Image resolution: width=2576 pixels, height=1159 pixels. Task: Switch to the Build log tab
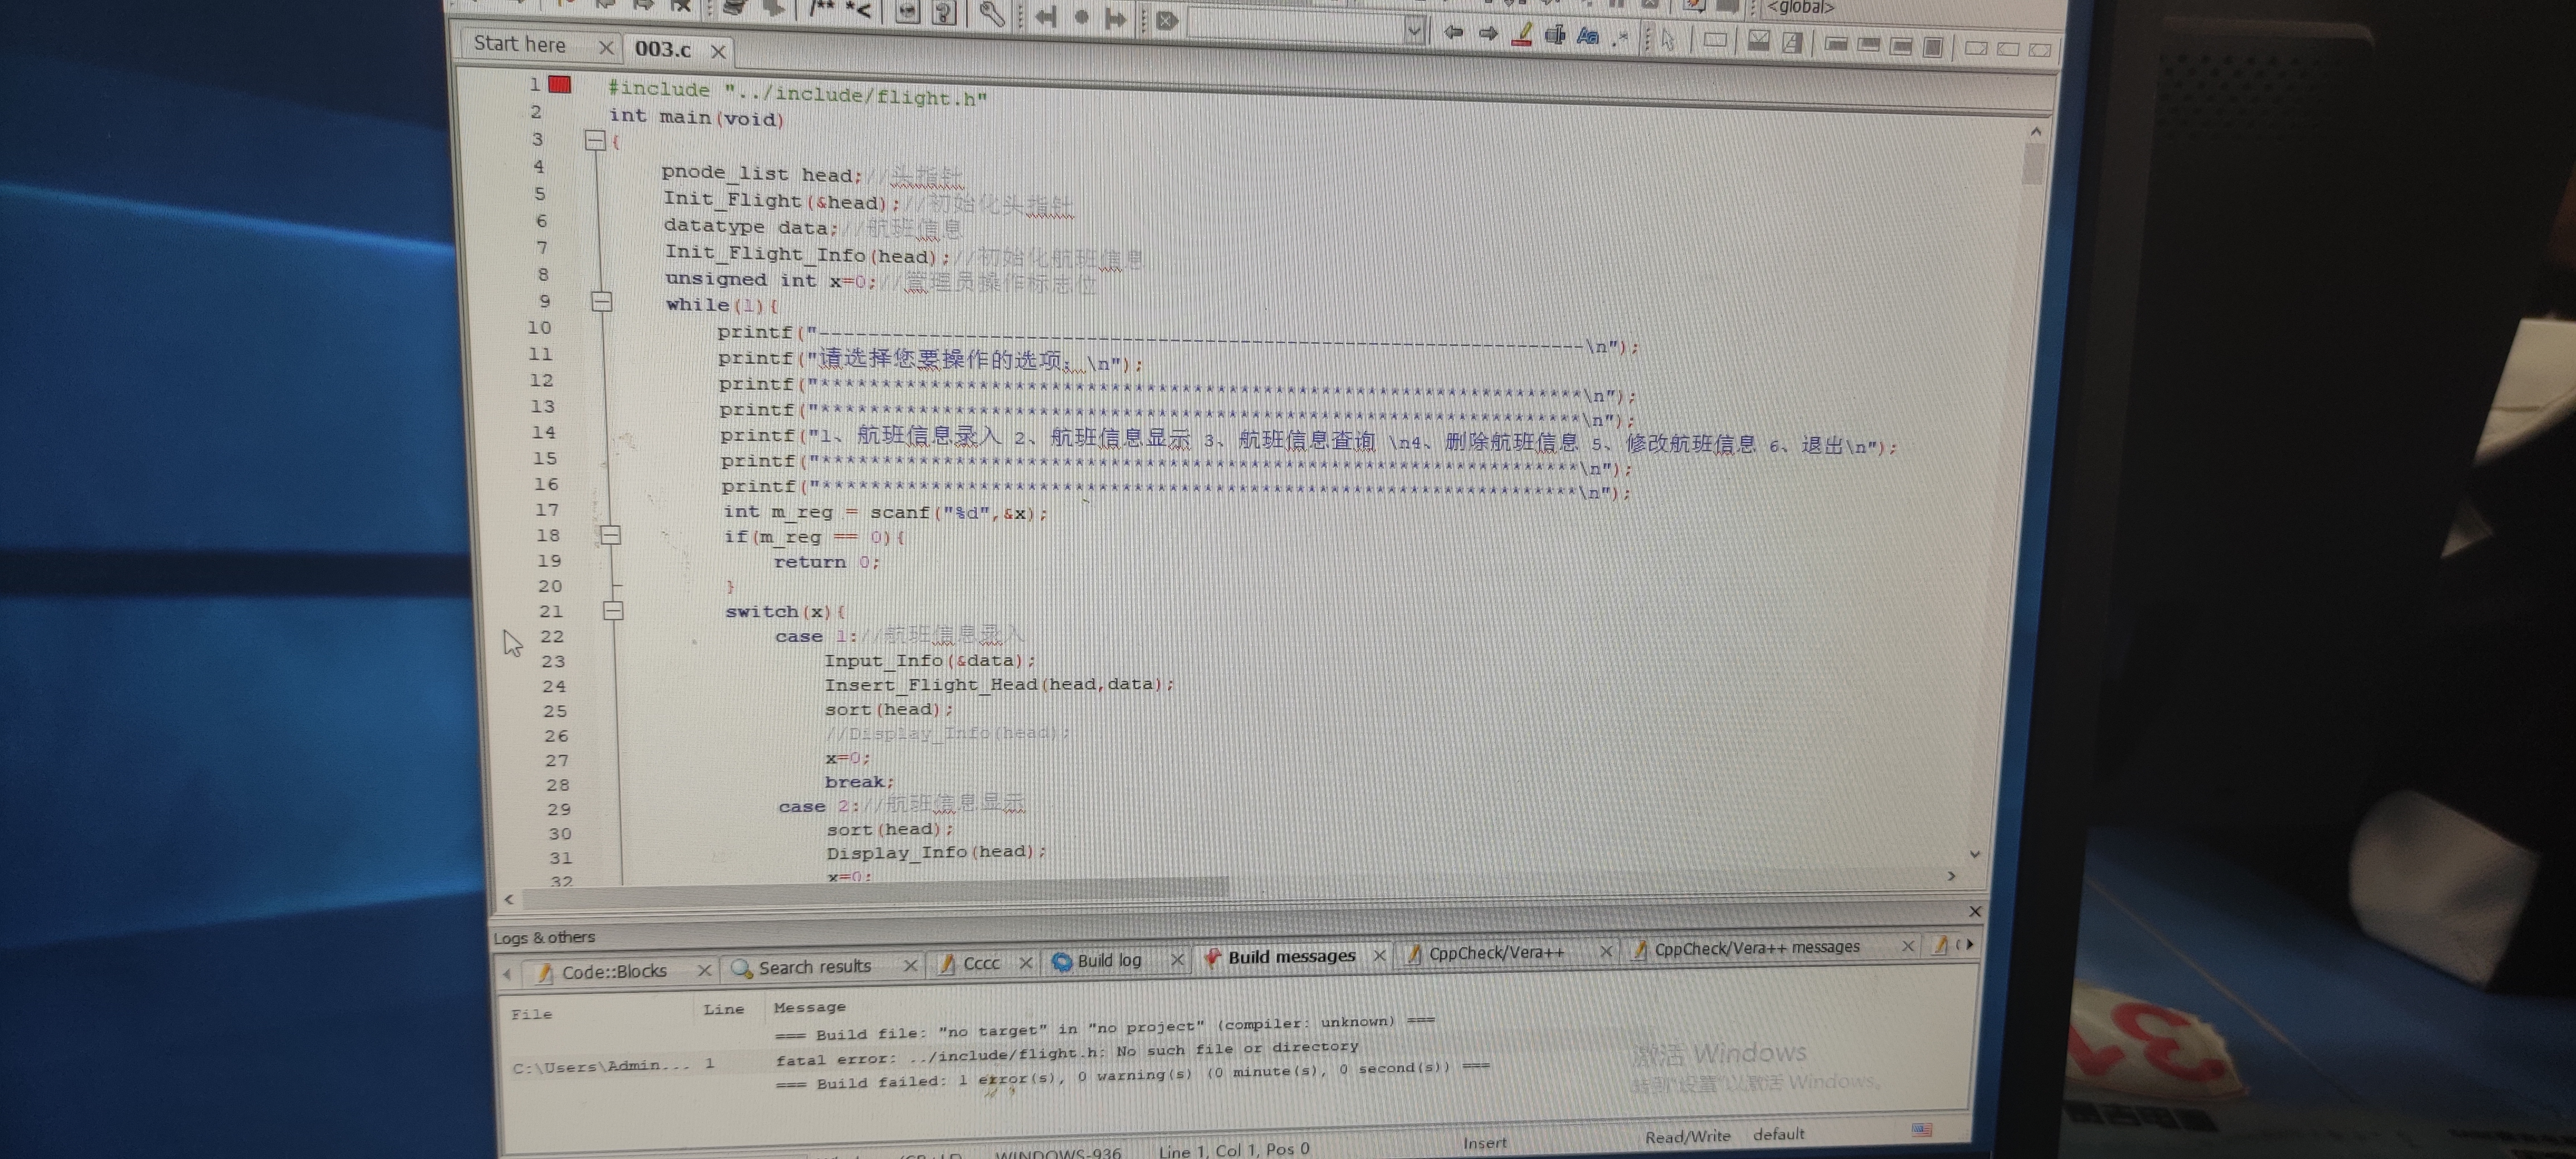[1109, 960]
